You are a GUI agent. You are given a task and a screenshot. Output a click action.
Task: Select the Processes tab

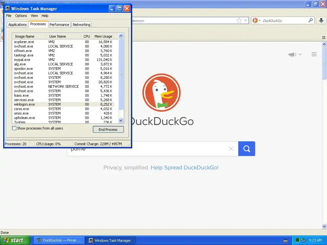click(x=38, y=24)
